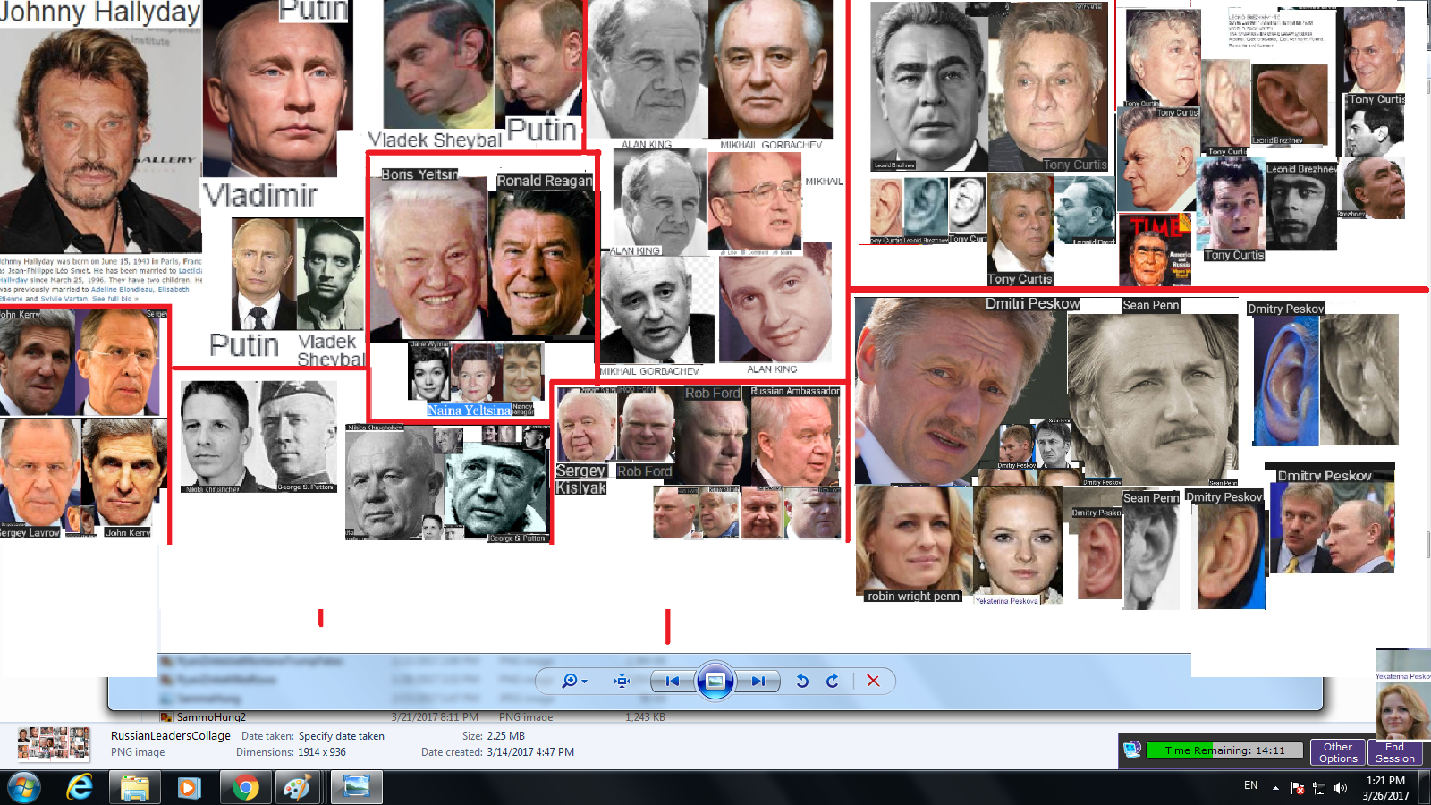This screenshot has height=805, width=1431.
Task: Start the slide show with center button
Action: [715, 682]
